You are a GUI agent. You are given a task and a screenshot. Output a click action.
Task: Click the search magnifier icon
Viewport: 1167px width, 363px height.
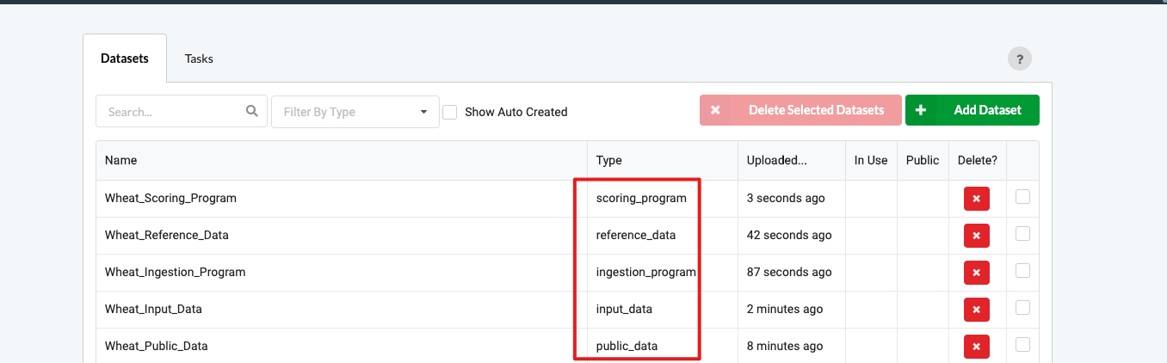[x=252, y=111]
